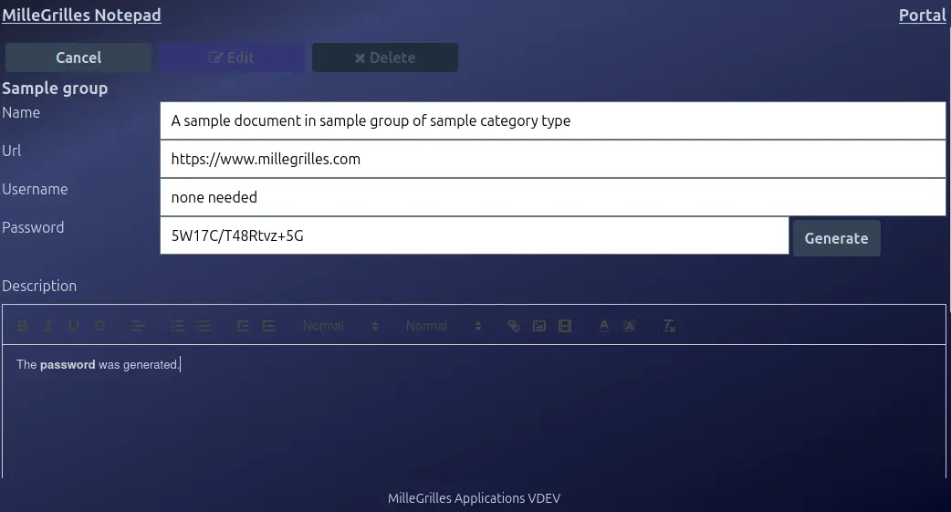The width and height of the screenshot is (951, 512).
Task: Toggle bold formatting in description toolbar
Action: [x=23, y=326]
